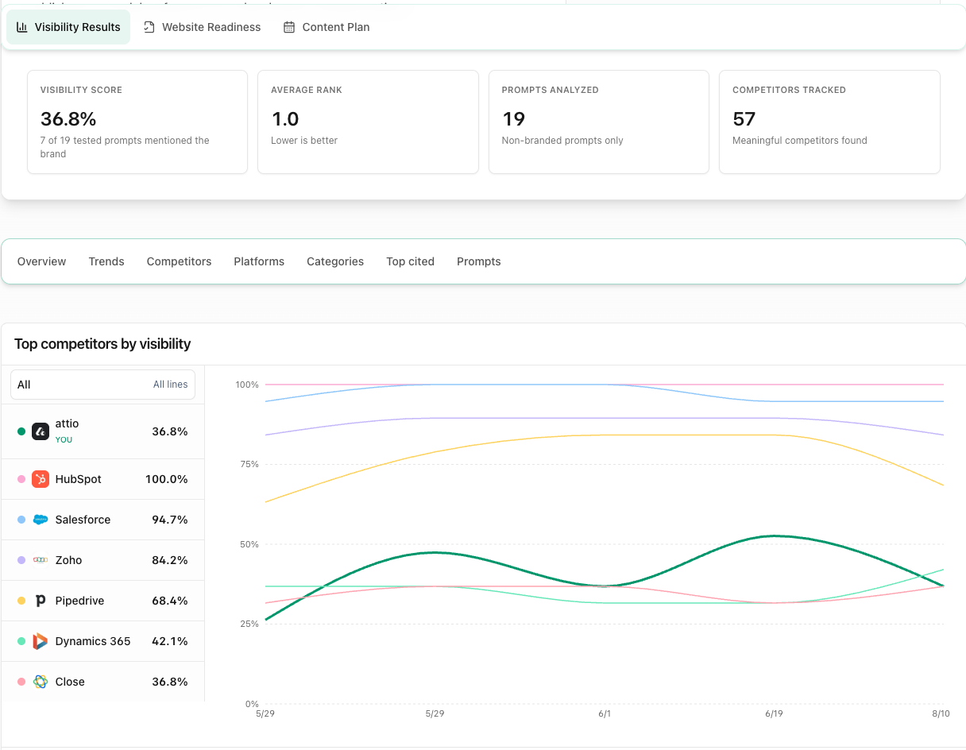Click the 'Meaningful competitors found' caption

[x=800, y=141]
